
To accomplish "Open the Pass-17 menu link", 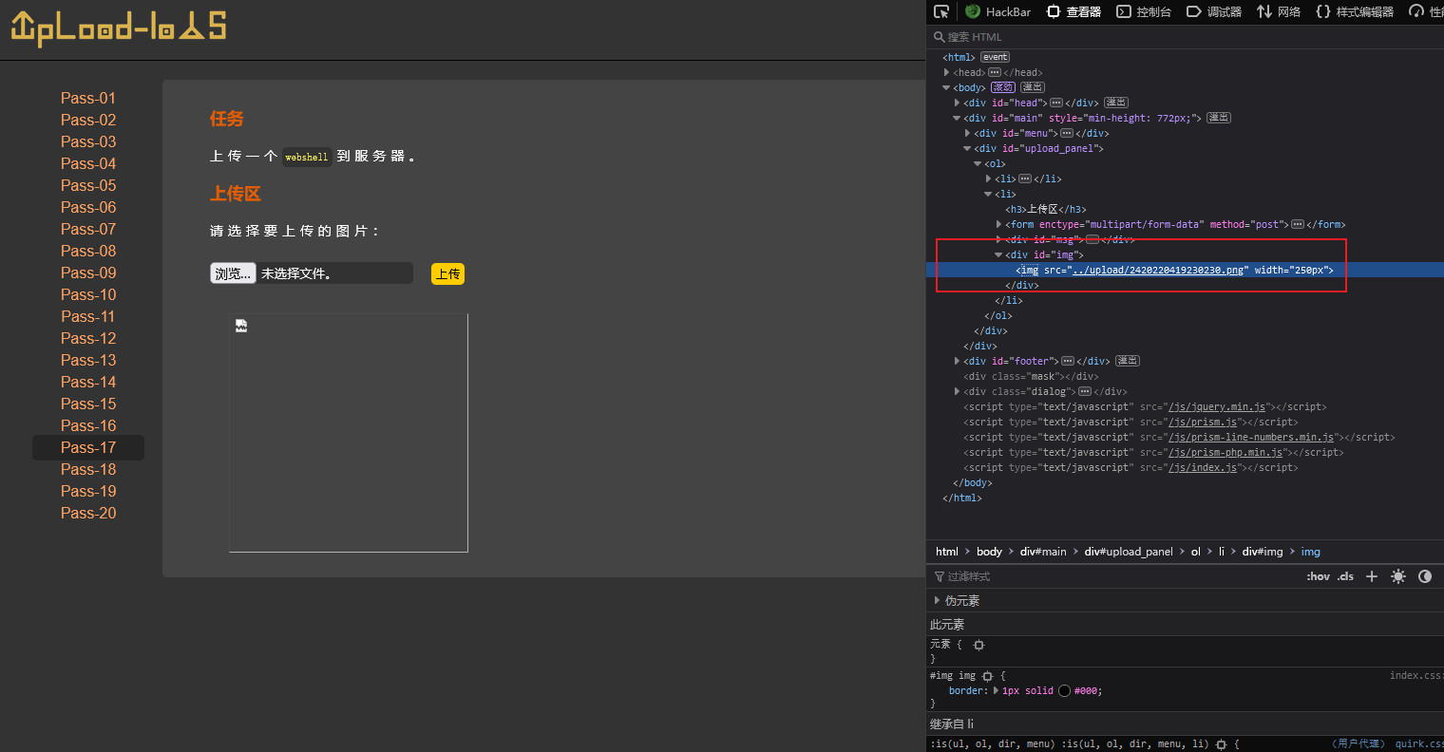I will [x=88, y=447].
